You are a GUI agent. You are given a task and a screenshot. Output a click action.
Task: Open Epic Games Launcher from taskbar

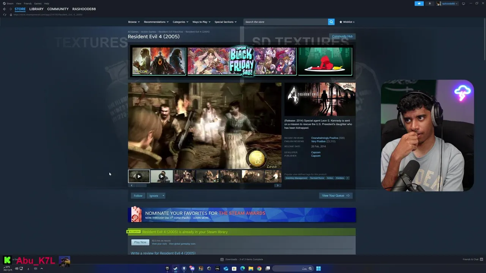tap(167, 268)
